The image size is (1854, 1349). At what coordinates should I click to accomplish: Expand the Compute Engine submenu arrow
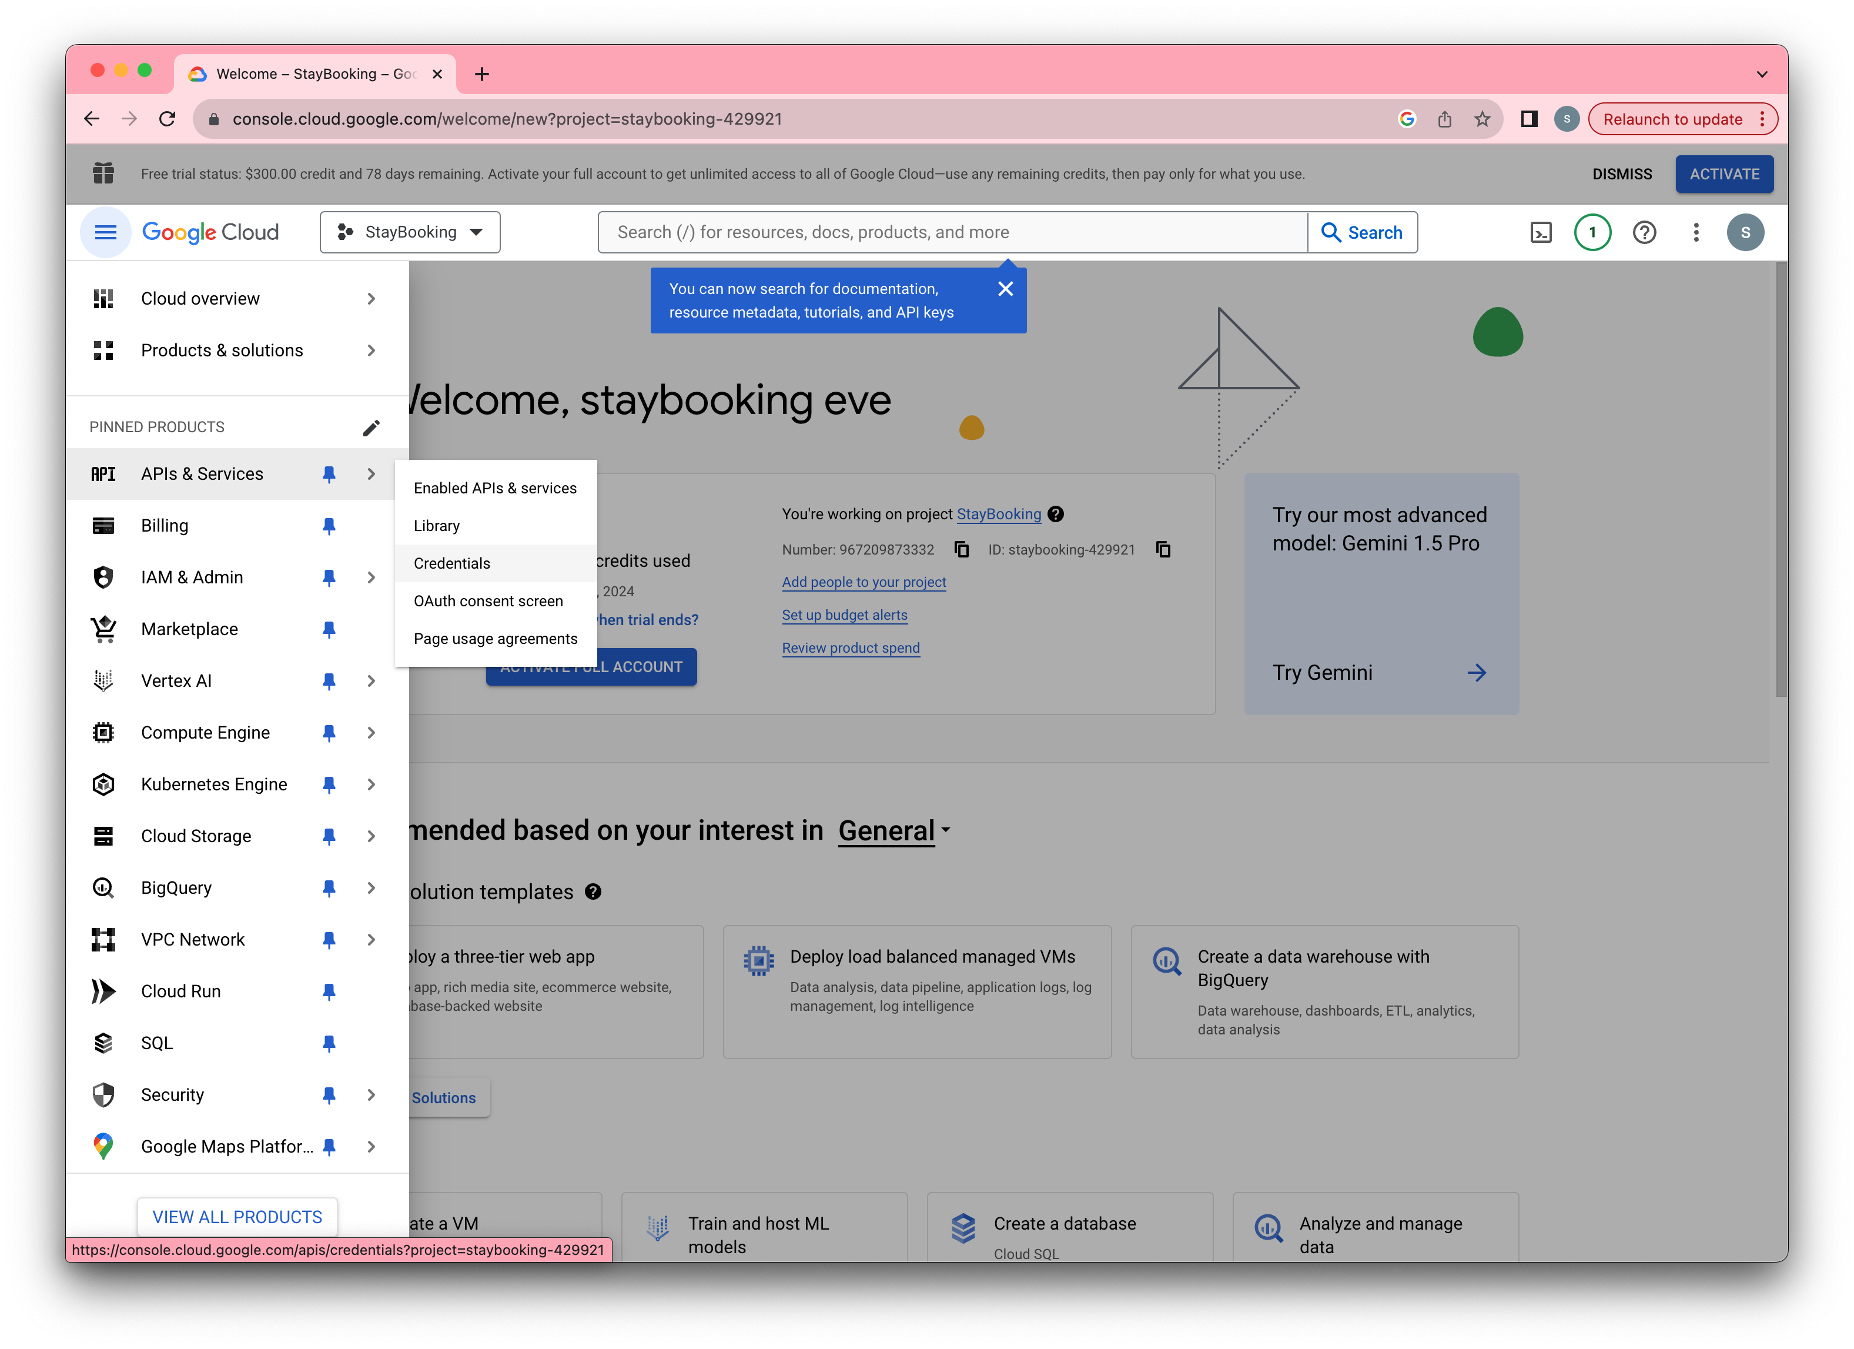(x=371, y=733)
